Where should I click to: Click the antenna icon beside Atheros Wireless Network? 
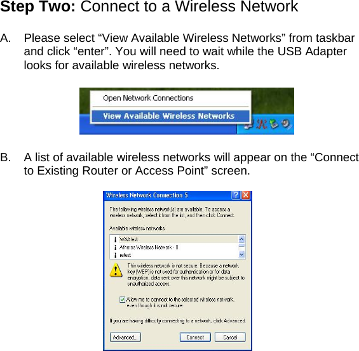pyautogui.click(x=116, y=248)
